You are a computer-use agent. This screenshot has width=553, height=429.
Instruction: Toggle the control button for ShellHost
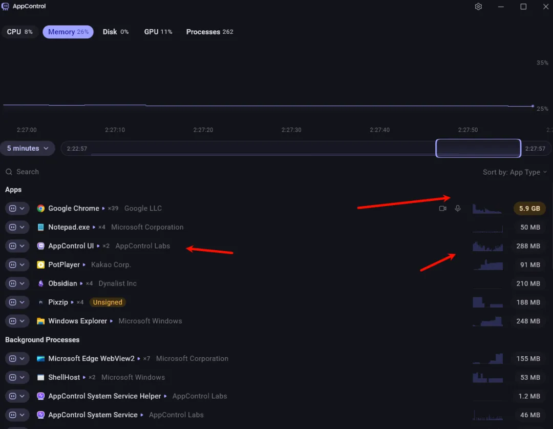(13, 377)
